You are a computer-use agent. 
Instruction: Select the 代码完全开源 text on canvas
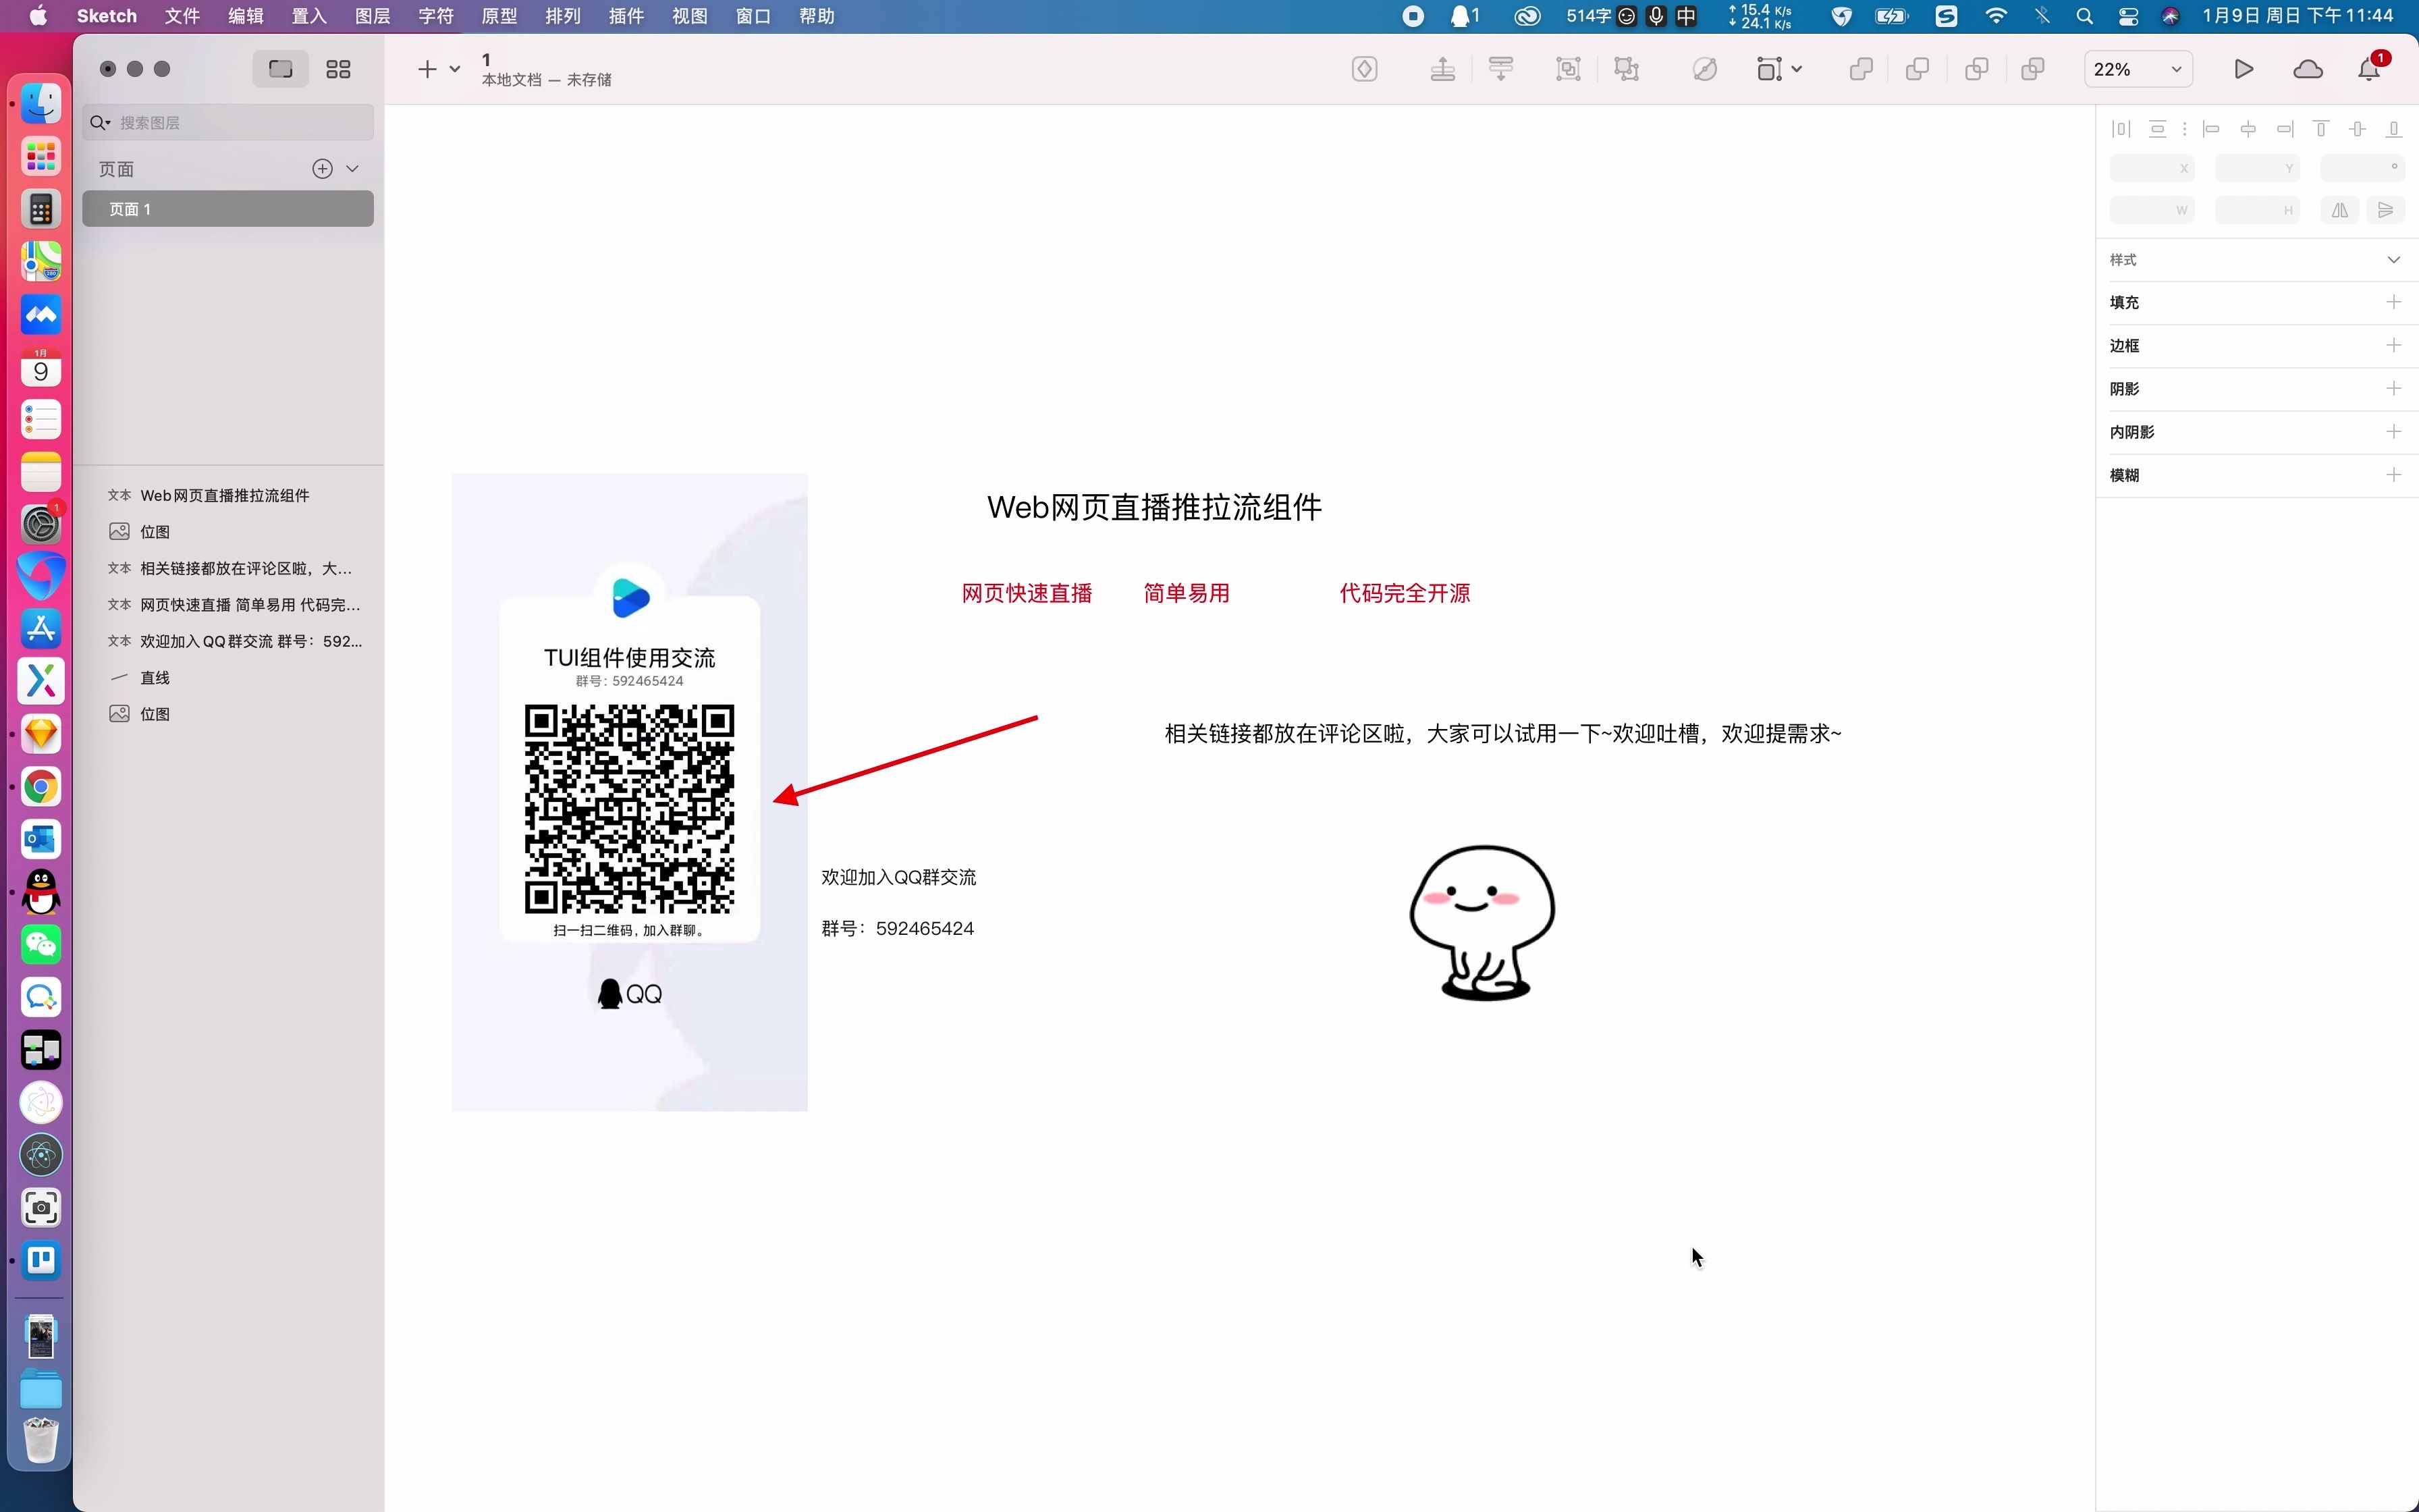tap(1405, 593)
